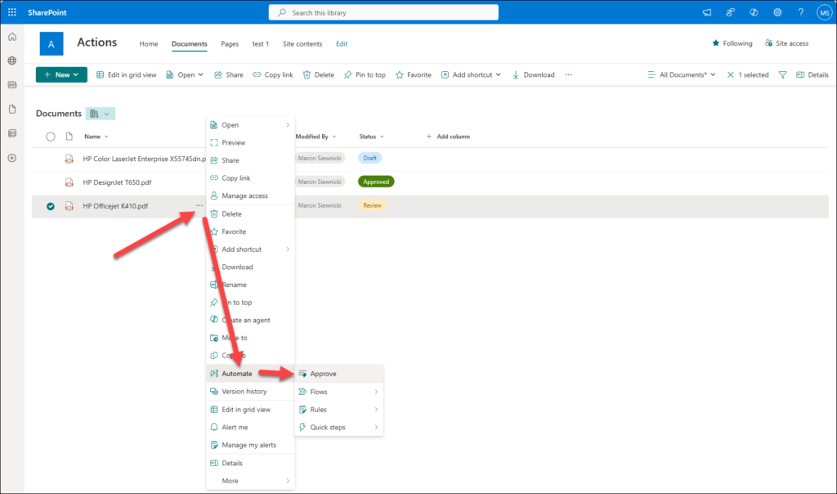Toggle the select all items circle

50,137
